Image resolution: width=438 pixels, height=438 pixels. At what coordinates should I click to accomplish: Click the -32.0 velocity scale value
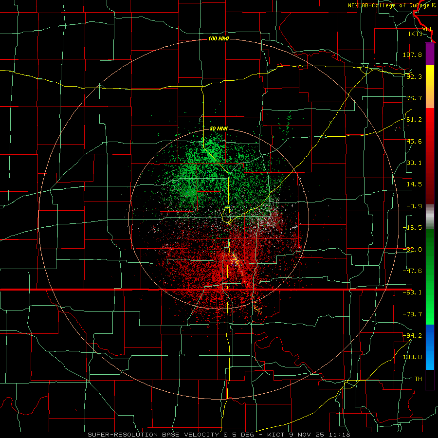(412, 250)
